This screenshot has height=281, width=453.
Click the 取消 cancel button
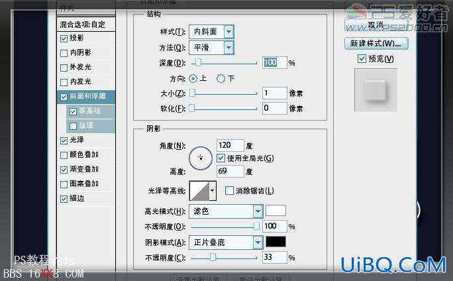(x=376, y=25)
